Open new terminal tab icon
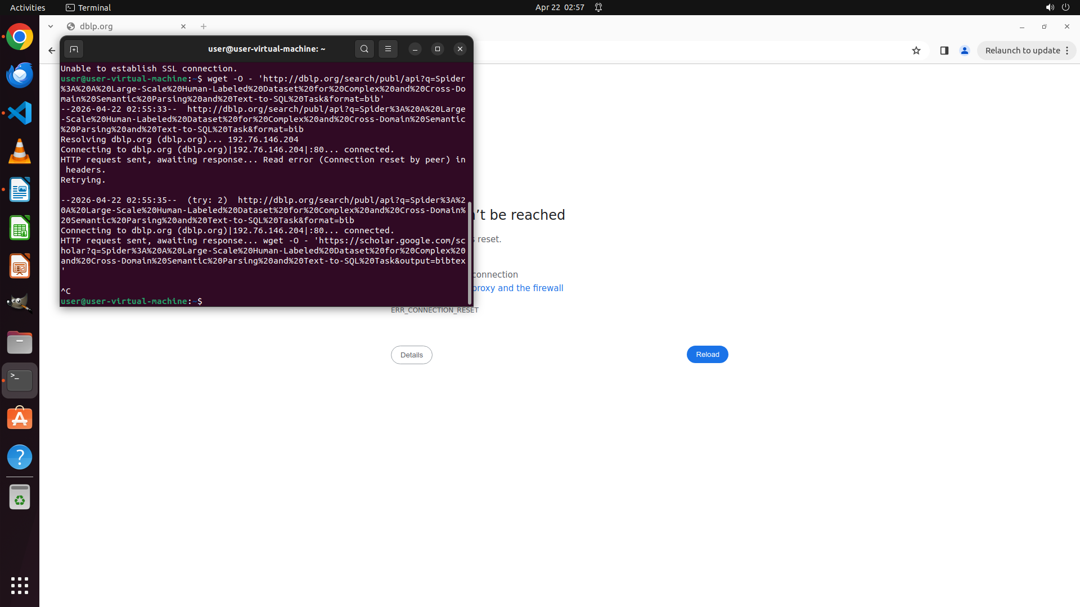The image size is (1080, 607). (74, 49)
